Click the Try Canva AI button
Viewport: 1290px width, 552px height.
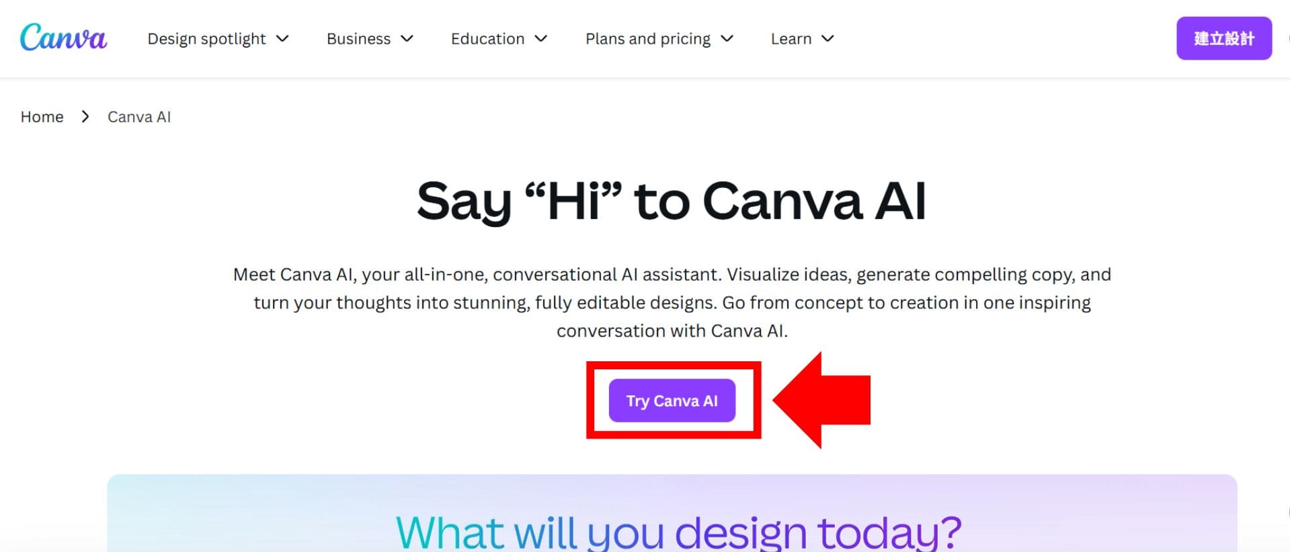point(672,400)
